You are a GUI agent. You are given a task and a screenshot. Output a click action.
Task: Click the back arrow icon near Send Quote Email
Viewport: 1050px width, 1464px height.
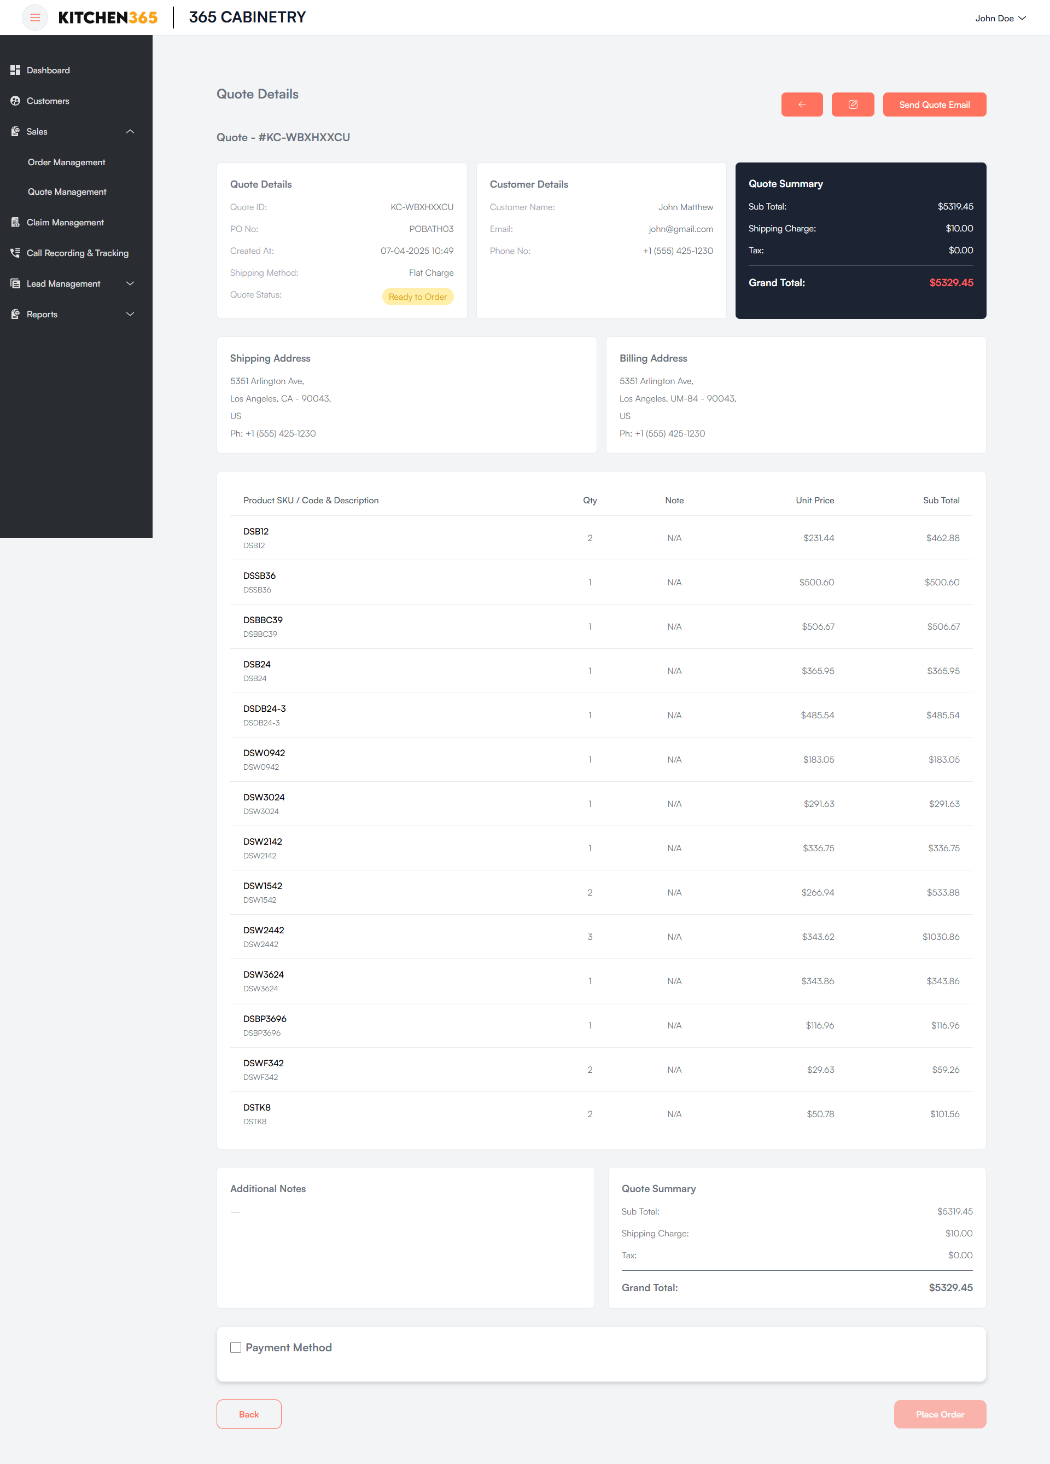click(x=802, y=104)
